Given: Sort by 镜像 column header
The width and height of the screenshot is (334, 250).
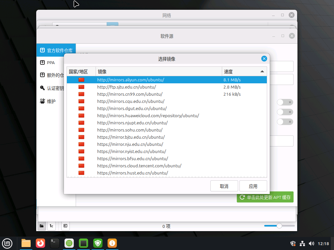Looking at the screenshot, I should click(x=159, y=72).
